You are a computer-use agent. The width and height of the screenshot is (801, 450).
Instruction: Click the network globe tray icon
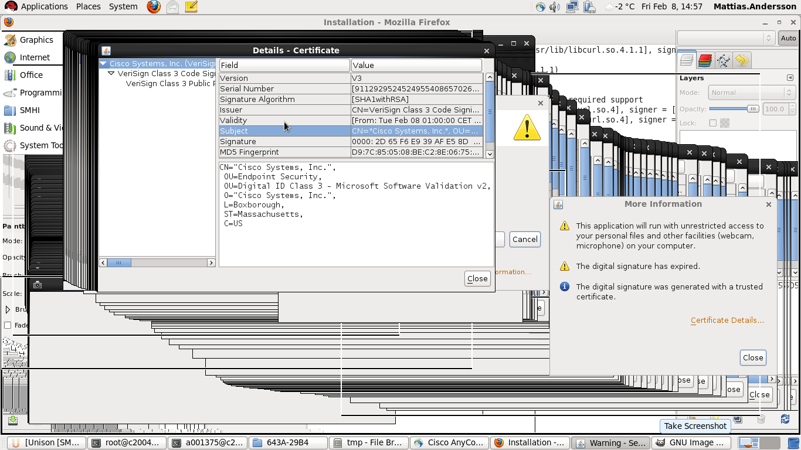point(541,7)
